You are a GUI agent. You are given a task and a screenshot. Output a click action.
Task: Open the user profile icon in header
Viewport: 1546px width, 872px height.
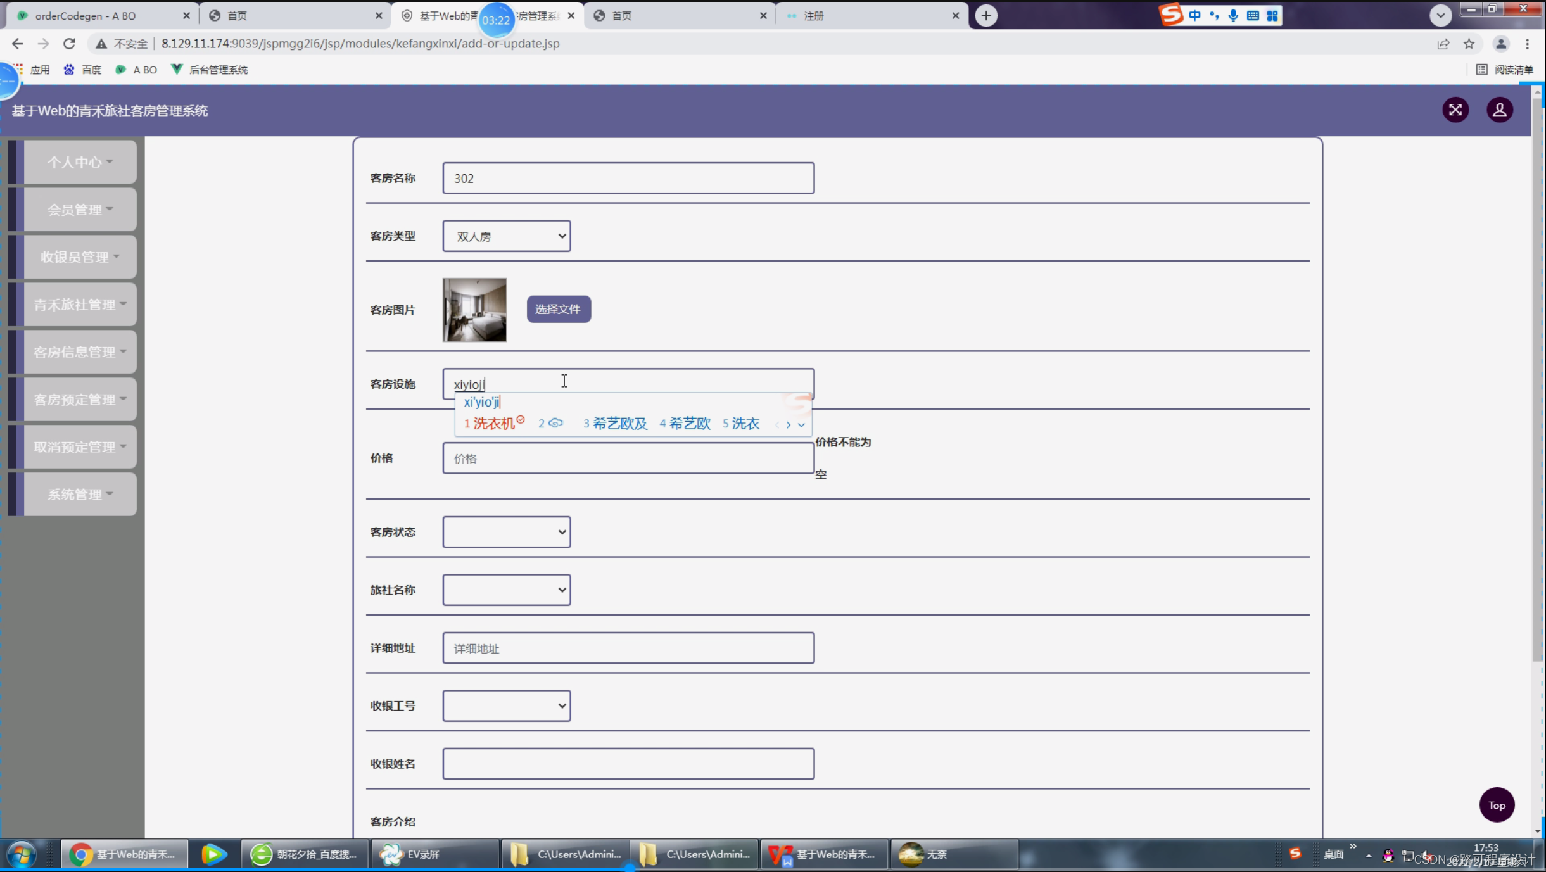tap(1499, 110)
